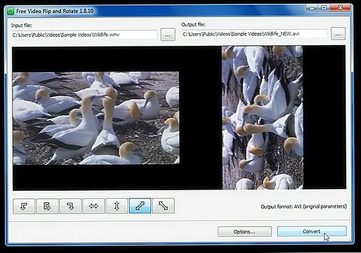Browse for input file with ellipsis button

tap(168, 35)
